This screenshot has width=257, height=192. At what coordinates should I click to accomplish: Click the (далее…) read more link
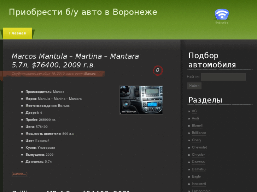pos(19,174)
